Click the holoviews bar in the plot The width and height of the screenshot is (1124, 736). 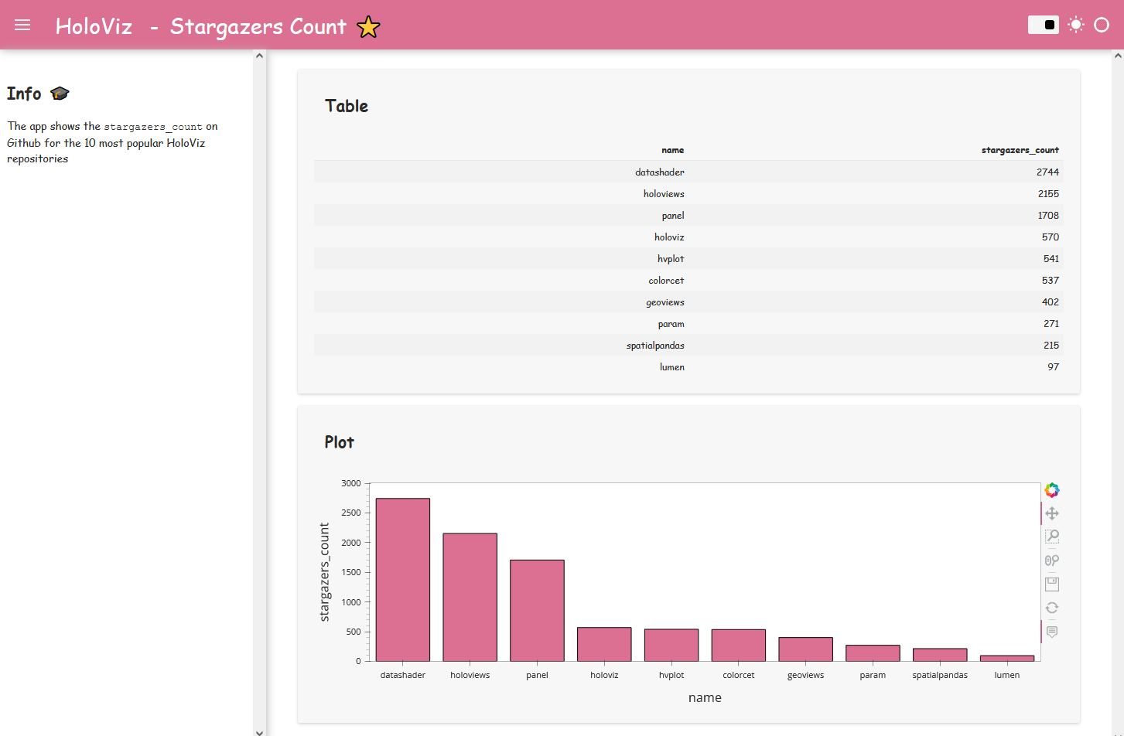coord(470,597)
